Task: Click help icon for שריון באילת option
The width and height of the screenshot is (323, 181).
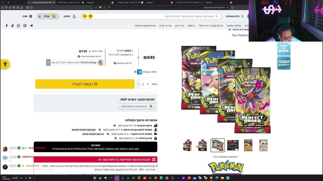Action: (x=116, y=138)
